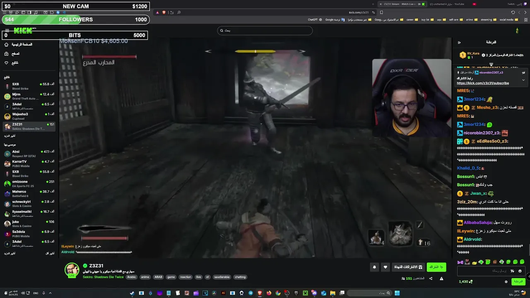Select Z3Z31 Sekiro channel in sidebar
This screenshot has width=530, height=298.
pyautogui.click(x=29, y=126)
